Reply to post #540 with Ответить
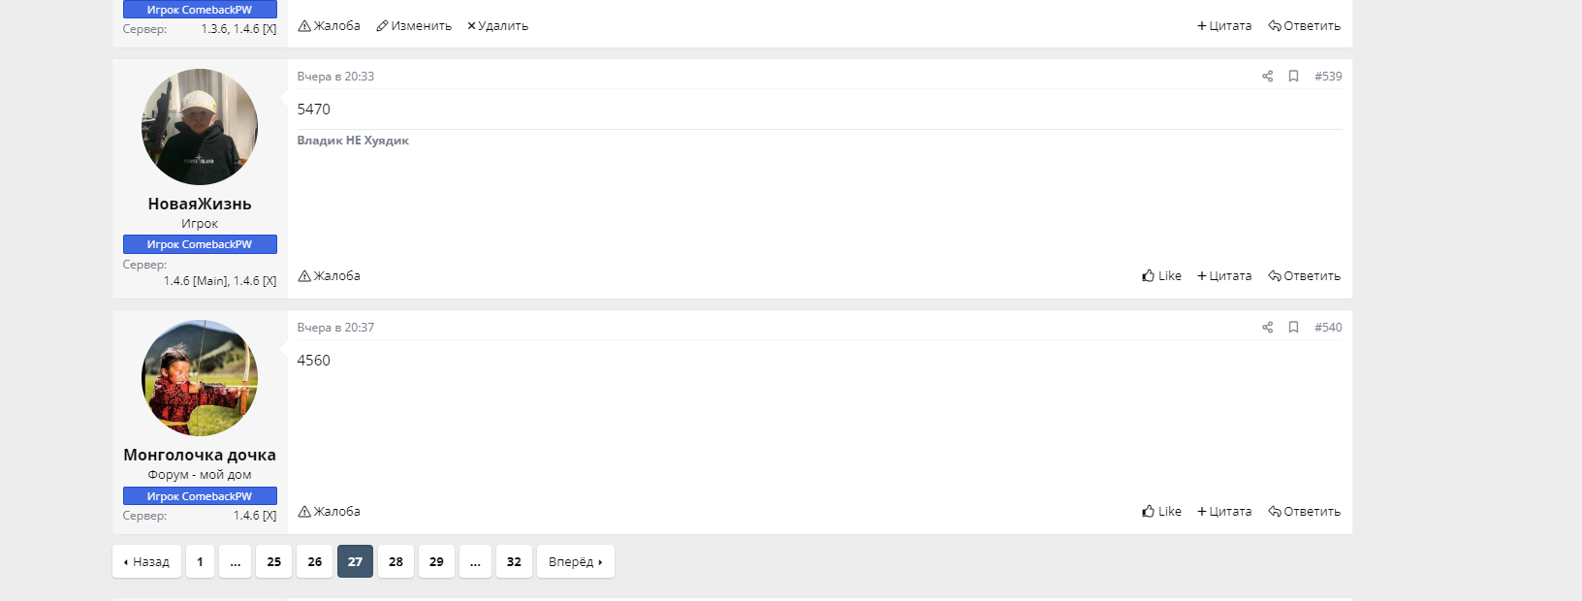The width and height of the screenshot is (1582, 601). click(1304, 512)
